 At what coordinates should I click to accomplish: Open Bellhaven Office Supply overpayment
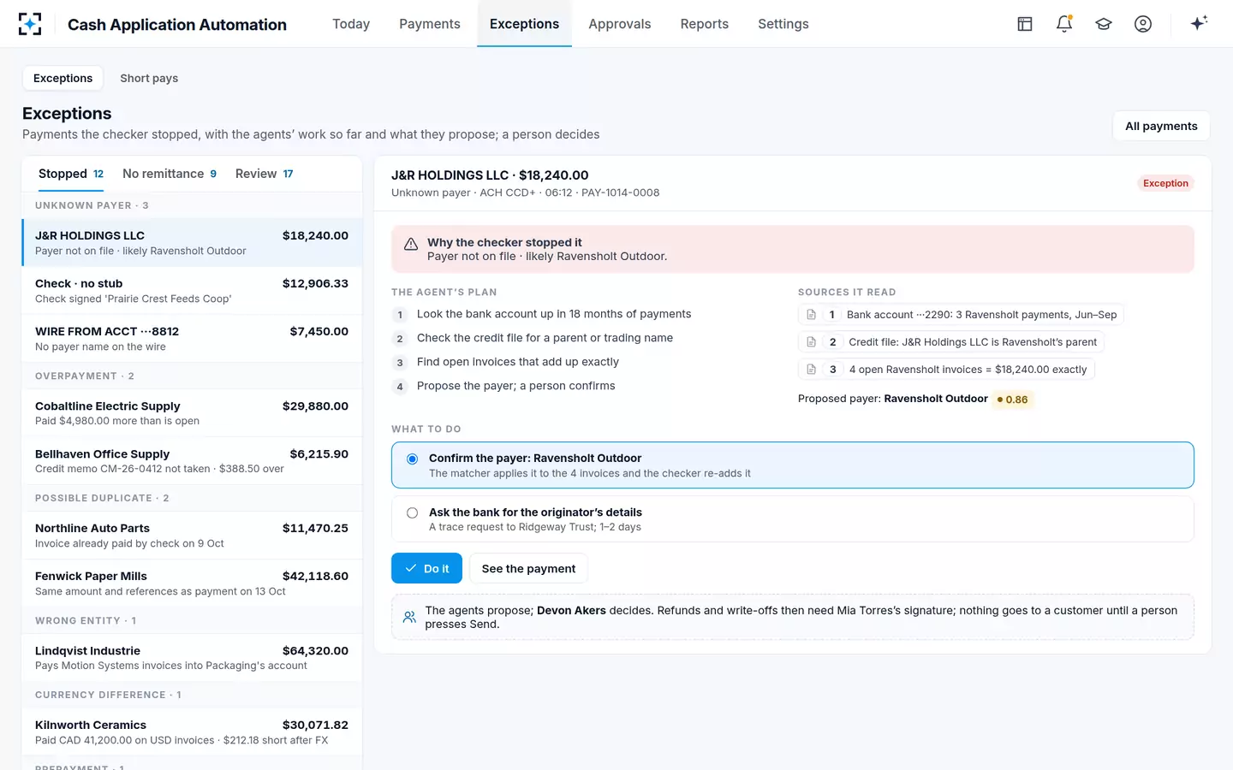point(192,461)
